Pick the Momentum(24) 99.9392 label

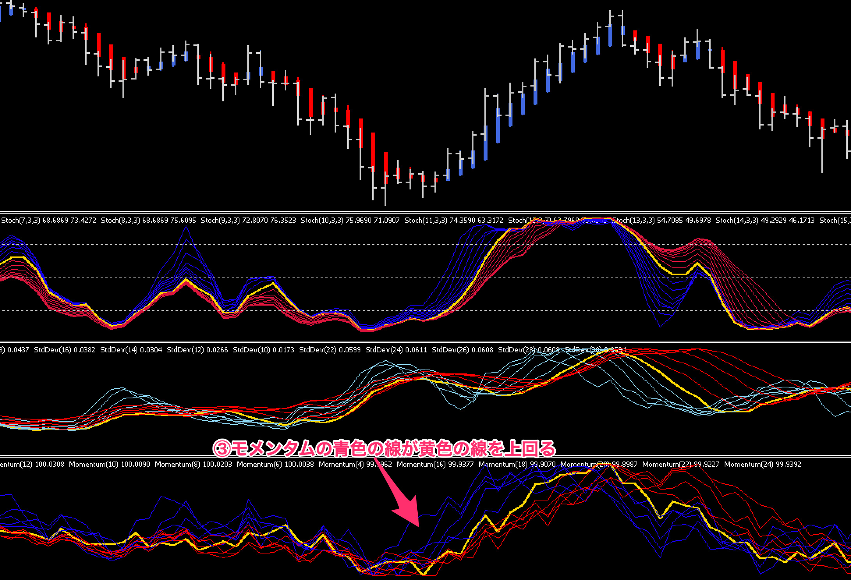(x=763, y=464)
